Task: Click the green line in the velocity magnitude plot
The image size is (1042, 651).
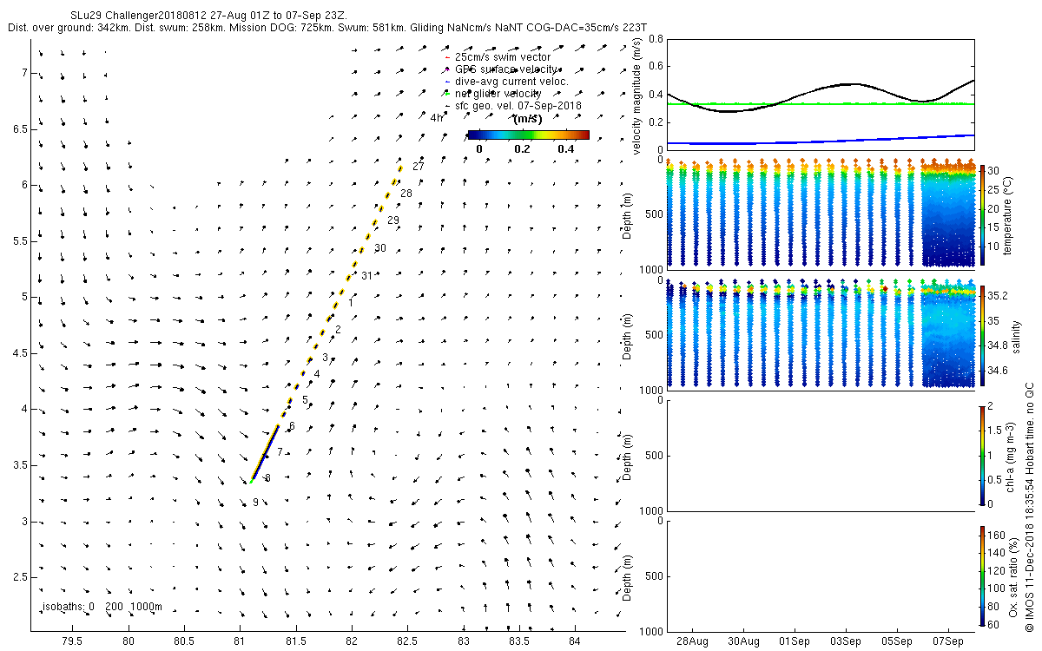Action: 821,104
